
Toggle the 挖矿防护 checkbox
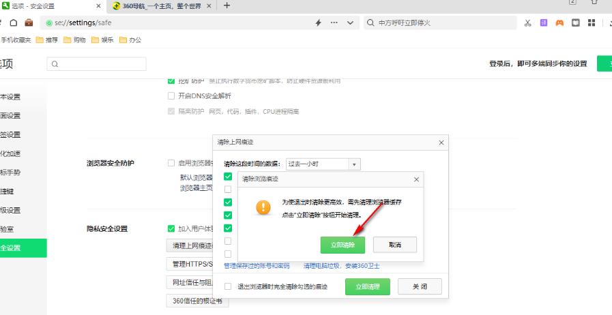point(171,81)
